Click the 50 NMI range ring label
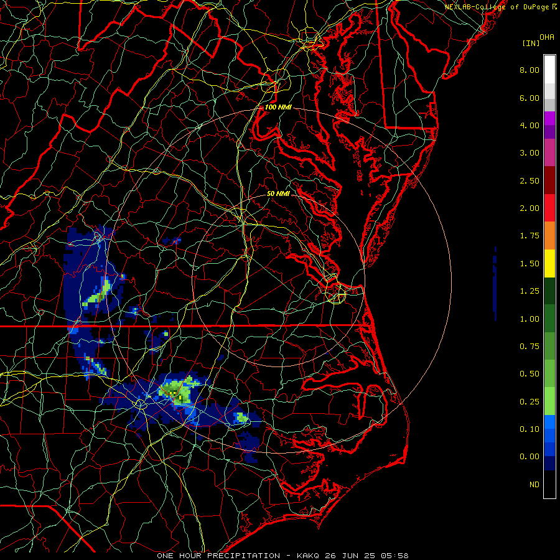Image resolution: width=560 pixels, height=560 pixels. [x=278, y=194]
